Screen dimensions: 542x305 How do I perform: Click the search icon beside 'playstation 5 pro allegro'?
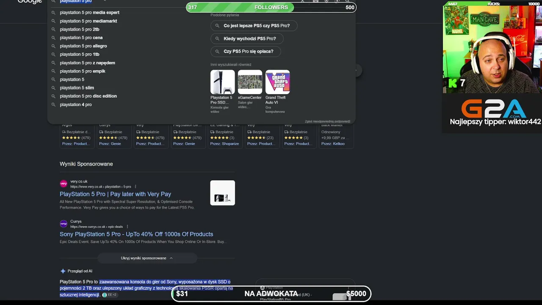[53, 46]
